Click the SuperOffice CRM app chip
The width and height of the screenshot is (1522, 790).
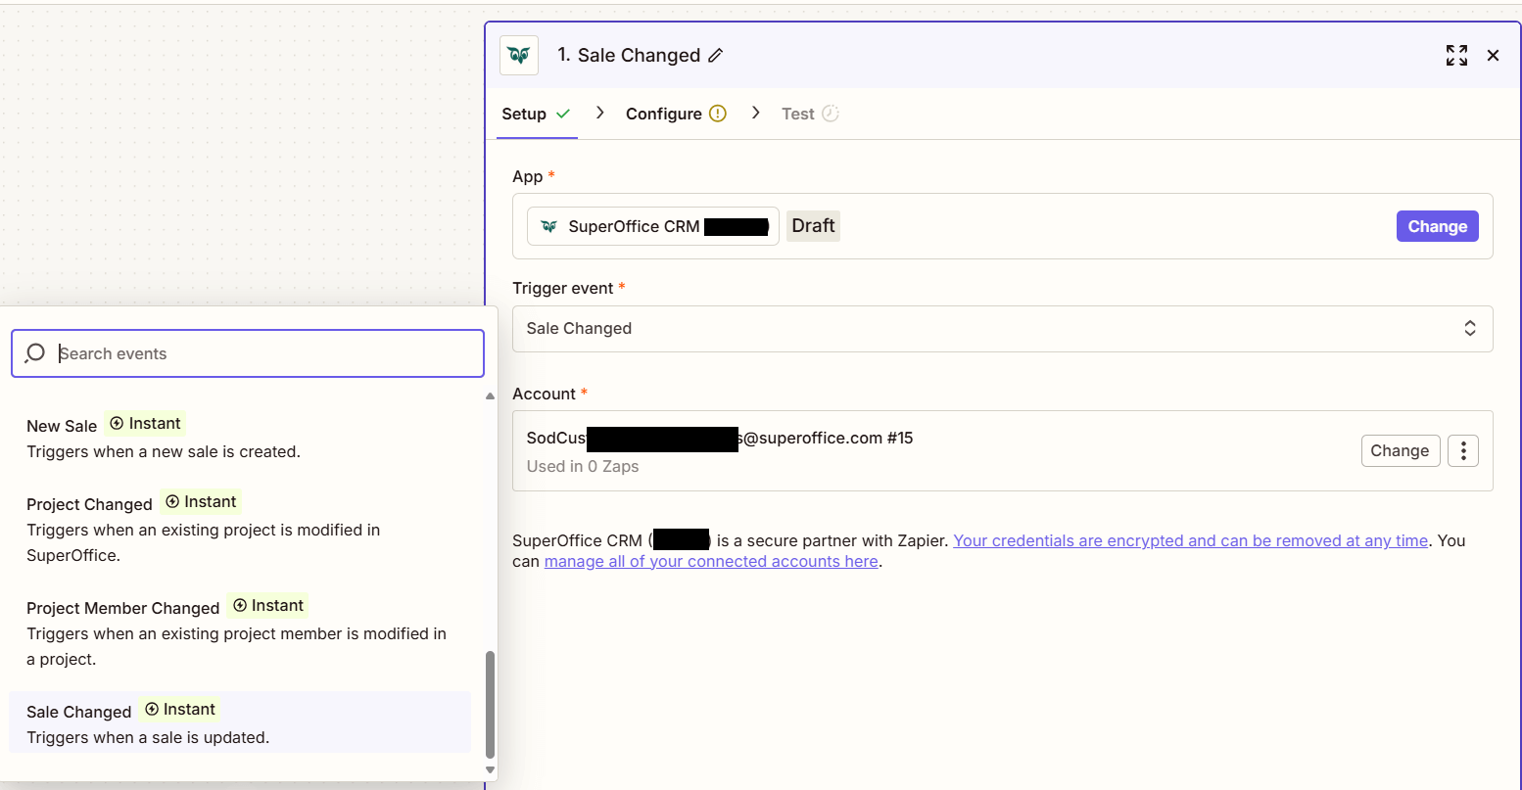click(x=653, y=226)
